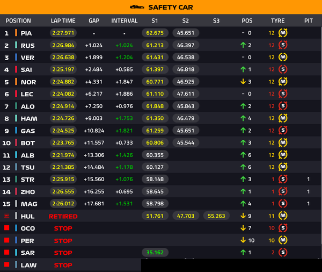The width and height of the screenshot is (322, 272).
Task: Click the red stop square beside LAW
Action: click(x=7, y=264)
